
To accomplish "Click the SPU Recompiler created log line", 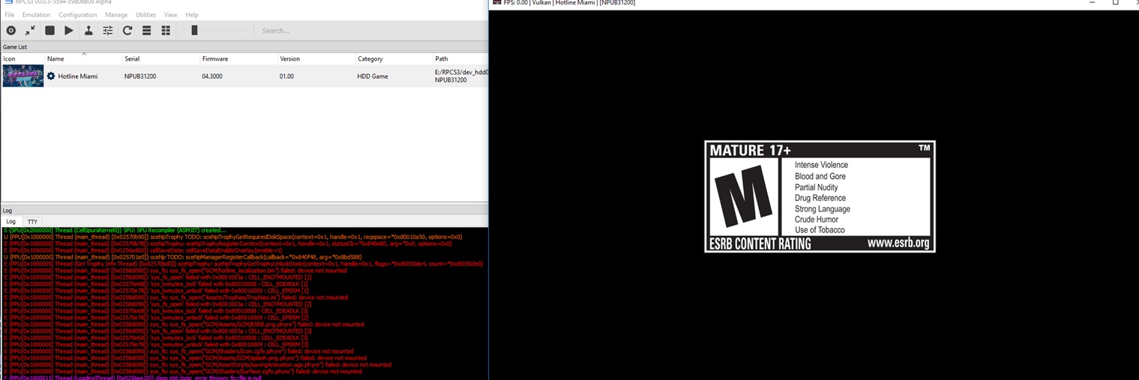I will pos(115,230).
